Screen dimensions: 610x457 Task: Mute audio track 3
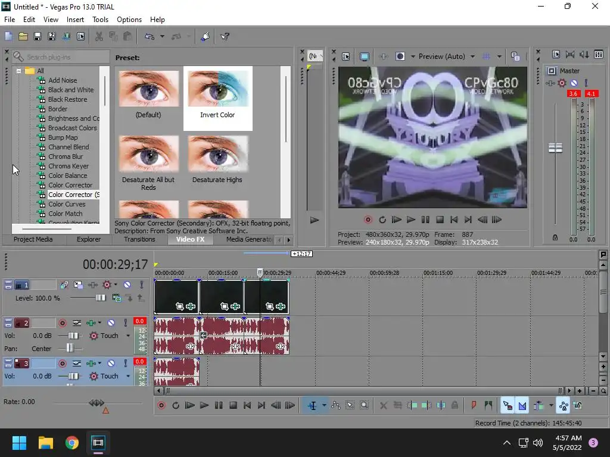click(x=111, y=364)
